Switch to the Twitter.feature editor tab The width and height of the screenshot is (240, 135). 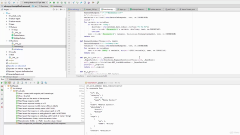155,9
